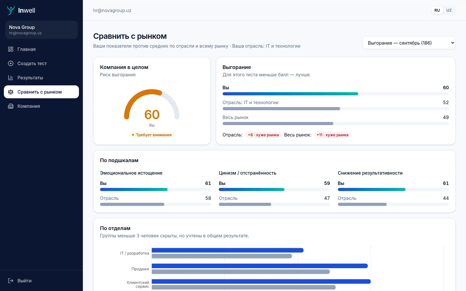Viewport: 466px width, 291px height.
Task: Click the Вы bar under Цинизм / отстранённость
Action: (x=274, y=190)
